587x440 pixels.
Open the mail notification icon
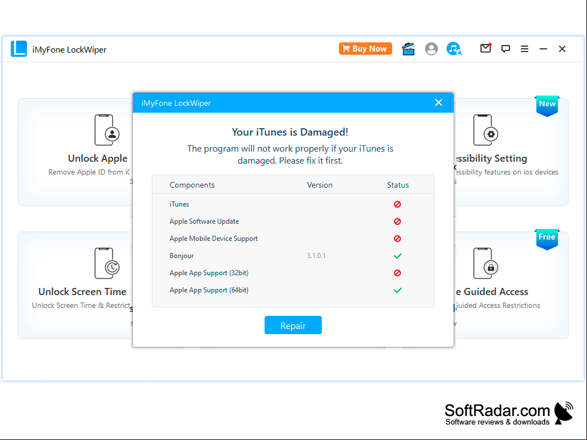pos(486,48)
